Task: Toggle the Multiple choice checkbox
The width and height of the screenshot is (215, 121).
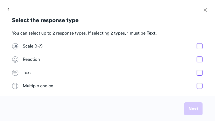Action: point(200,86)
